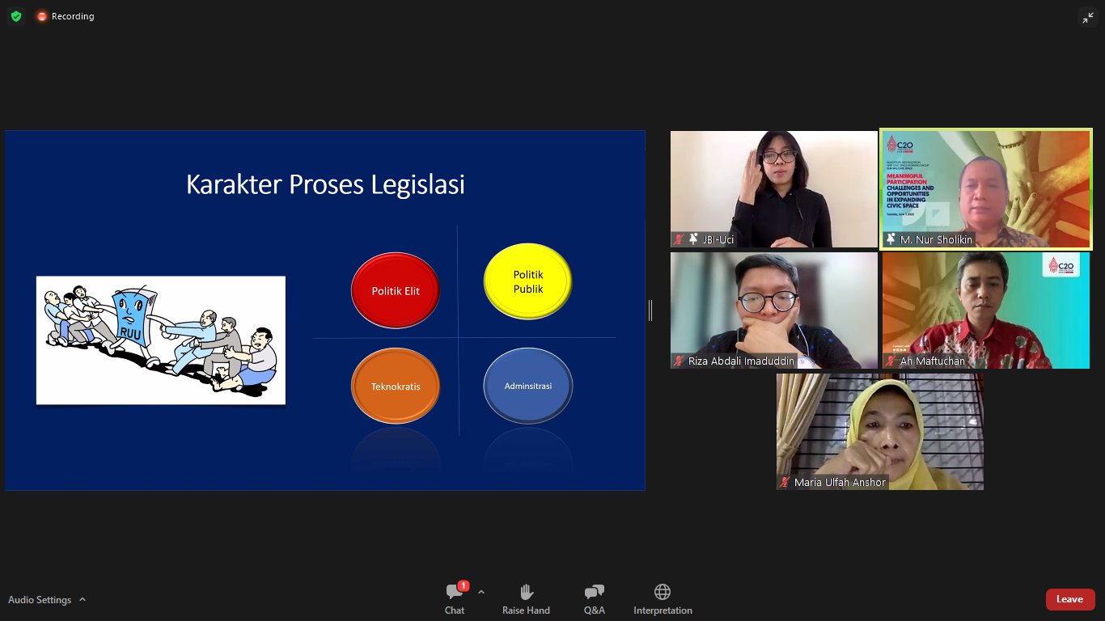
Task: Click the pin icon on JBI-Uci video
Action: 693,239
